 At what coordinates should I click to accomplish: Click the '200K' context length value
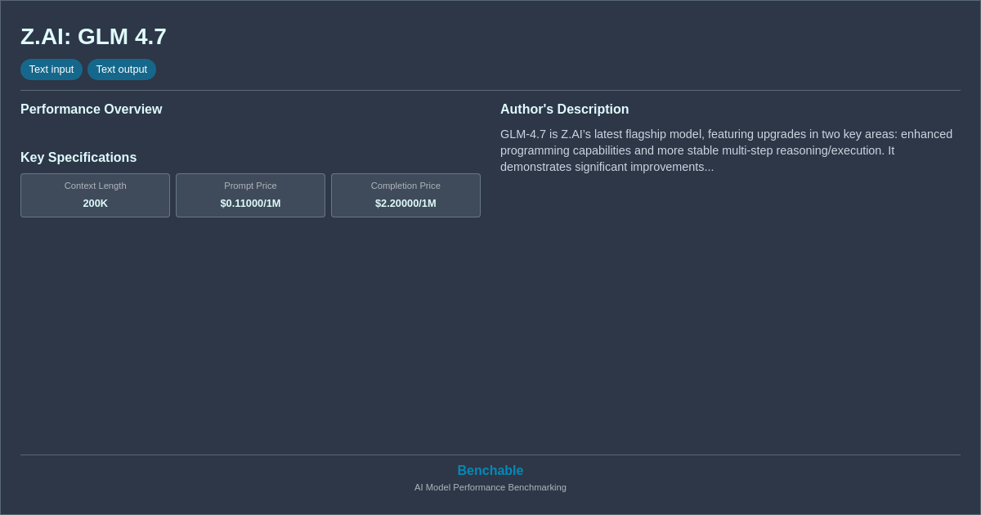click(x=95, y=204)
